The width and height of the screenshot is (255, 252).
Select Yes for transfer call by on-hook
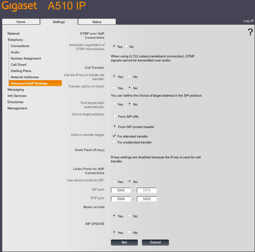114,88
